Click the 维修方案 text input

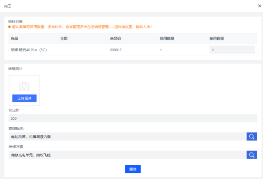coord(128,155)
